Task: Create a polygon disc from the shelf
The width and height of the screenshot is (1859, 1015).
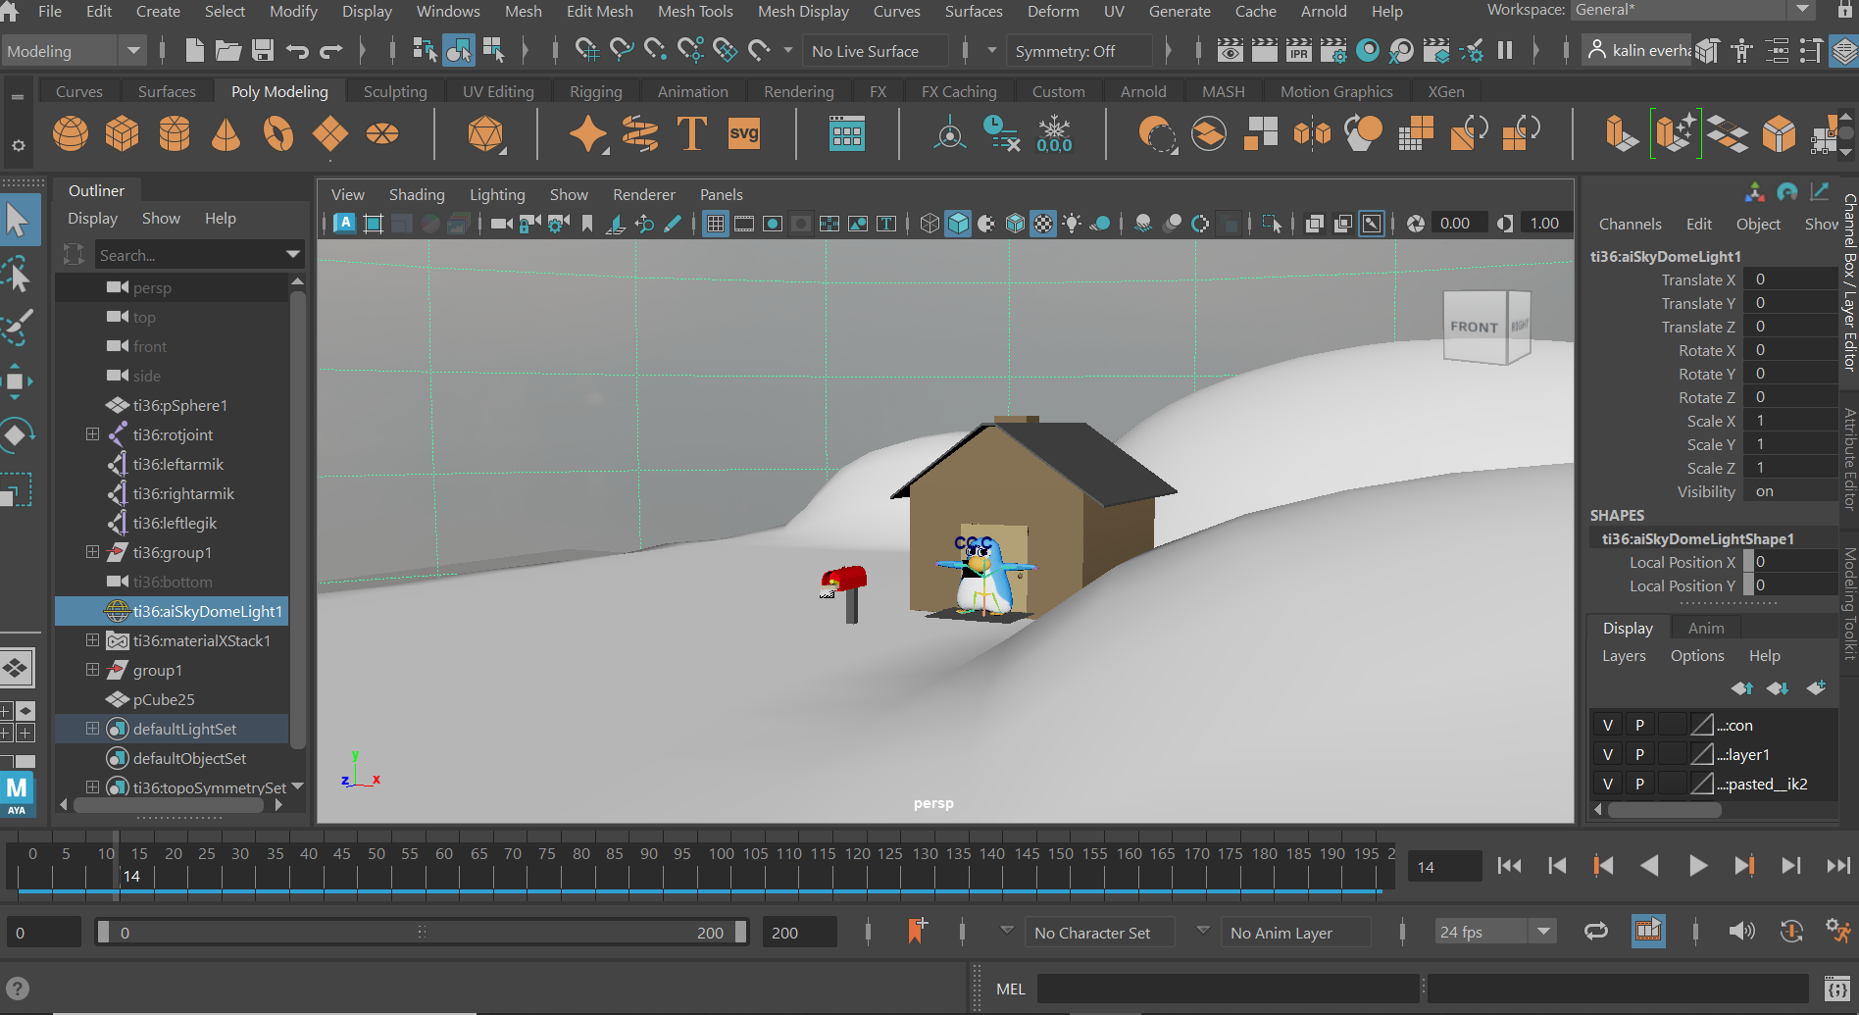Action: point(382,133)
